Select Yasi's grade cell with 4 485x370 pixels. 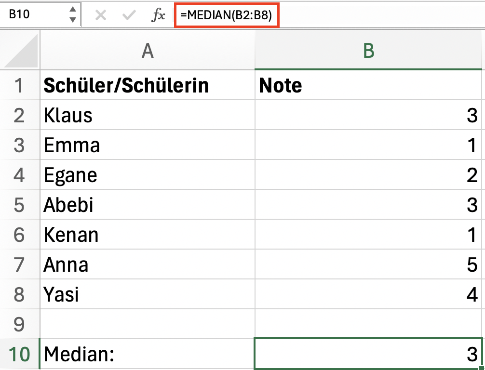(368, 294)
